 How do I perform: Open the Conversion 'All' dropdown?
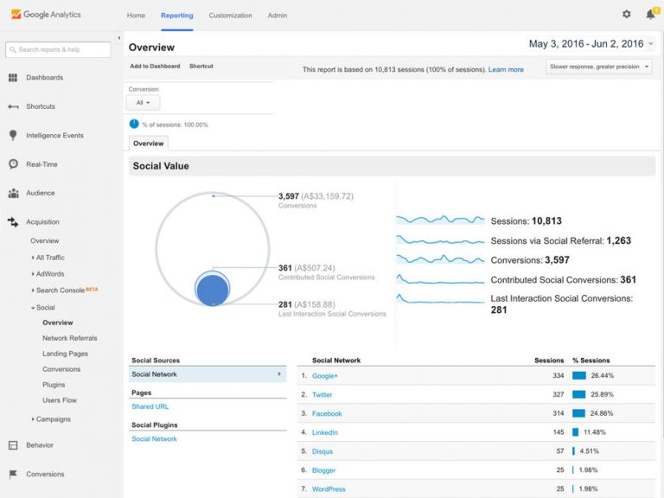[x=143, y=103]
